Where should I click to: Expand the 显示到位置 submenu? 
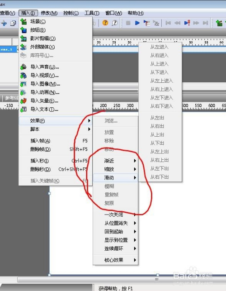(116, 240)
